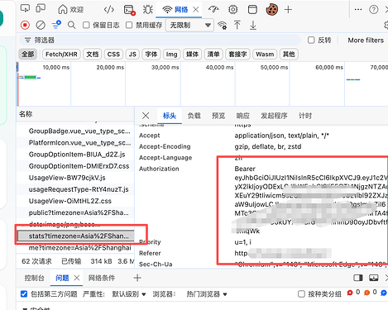This screenshot has width=388, height=310.
Task: Focus the filter (筛选器) input field
Action: coord(160,41)
